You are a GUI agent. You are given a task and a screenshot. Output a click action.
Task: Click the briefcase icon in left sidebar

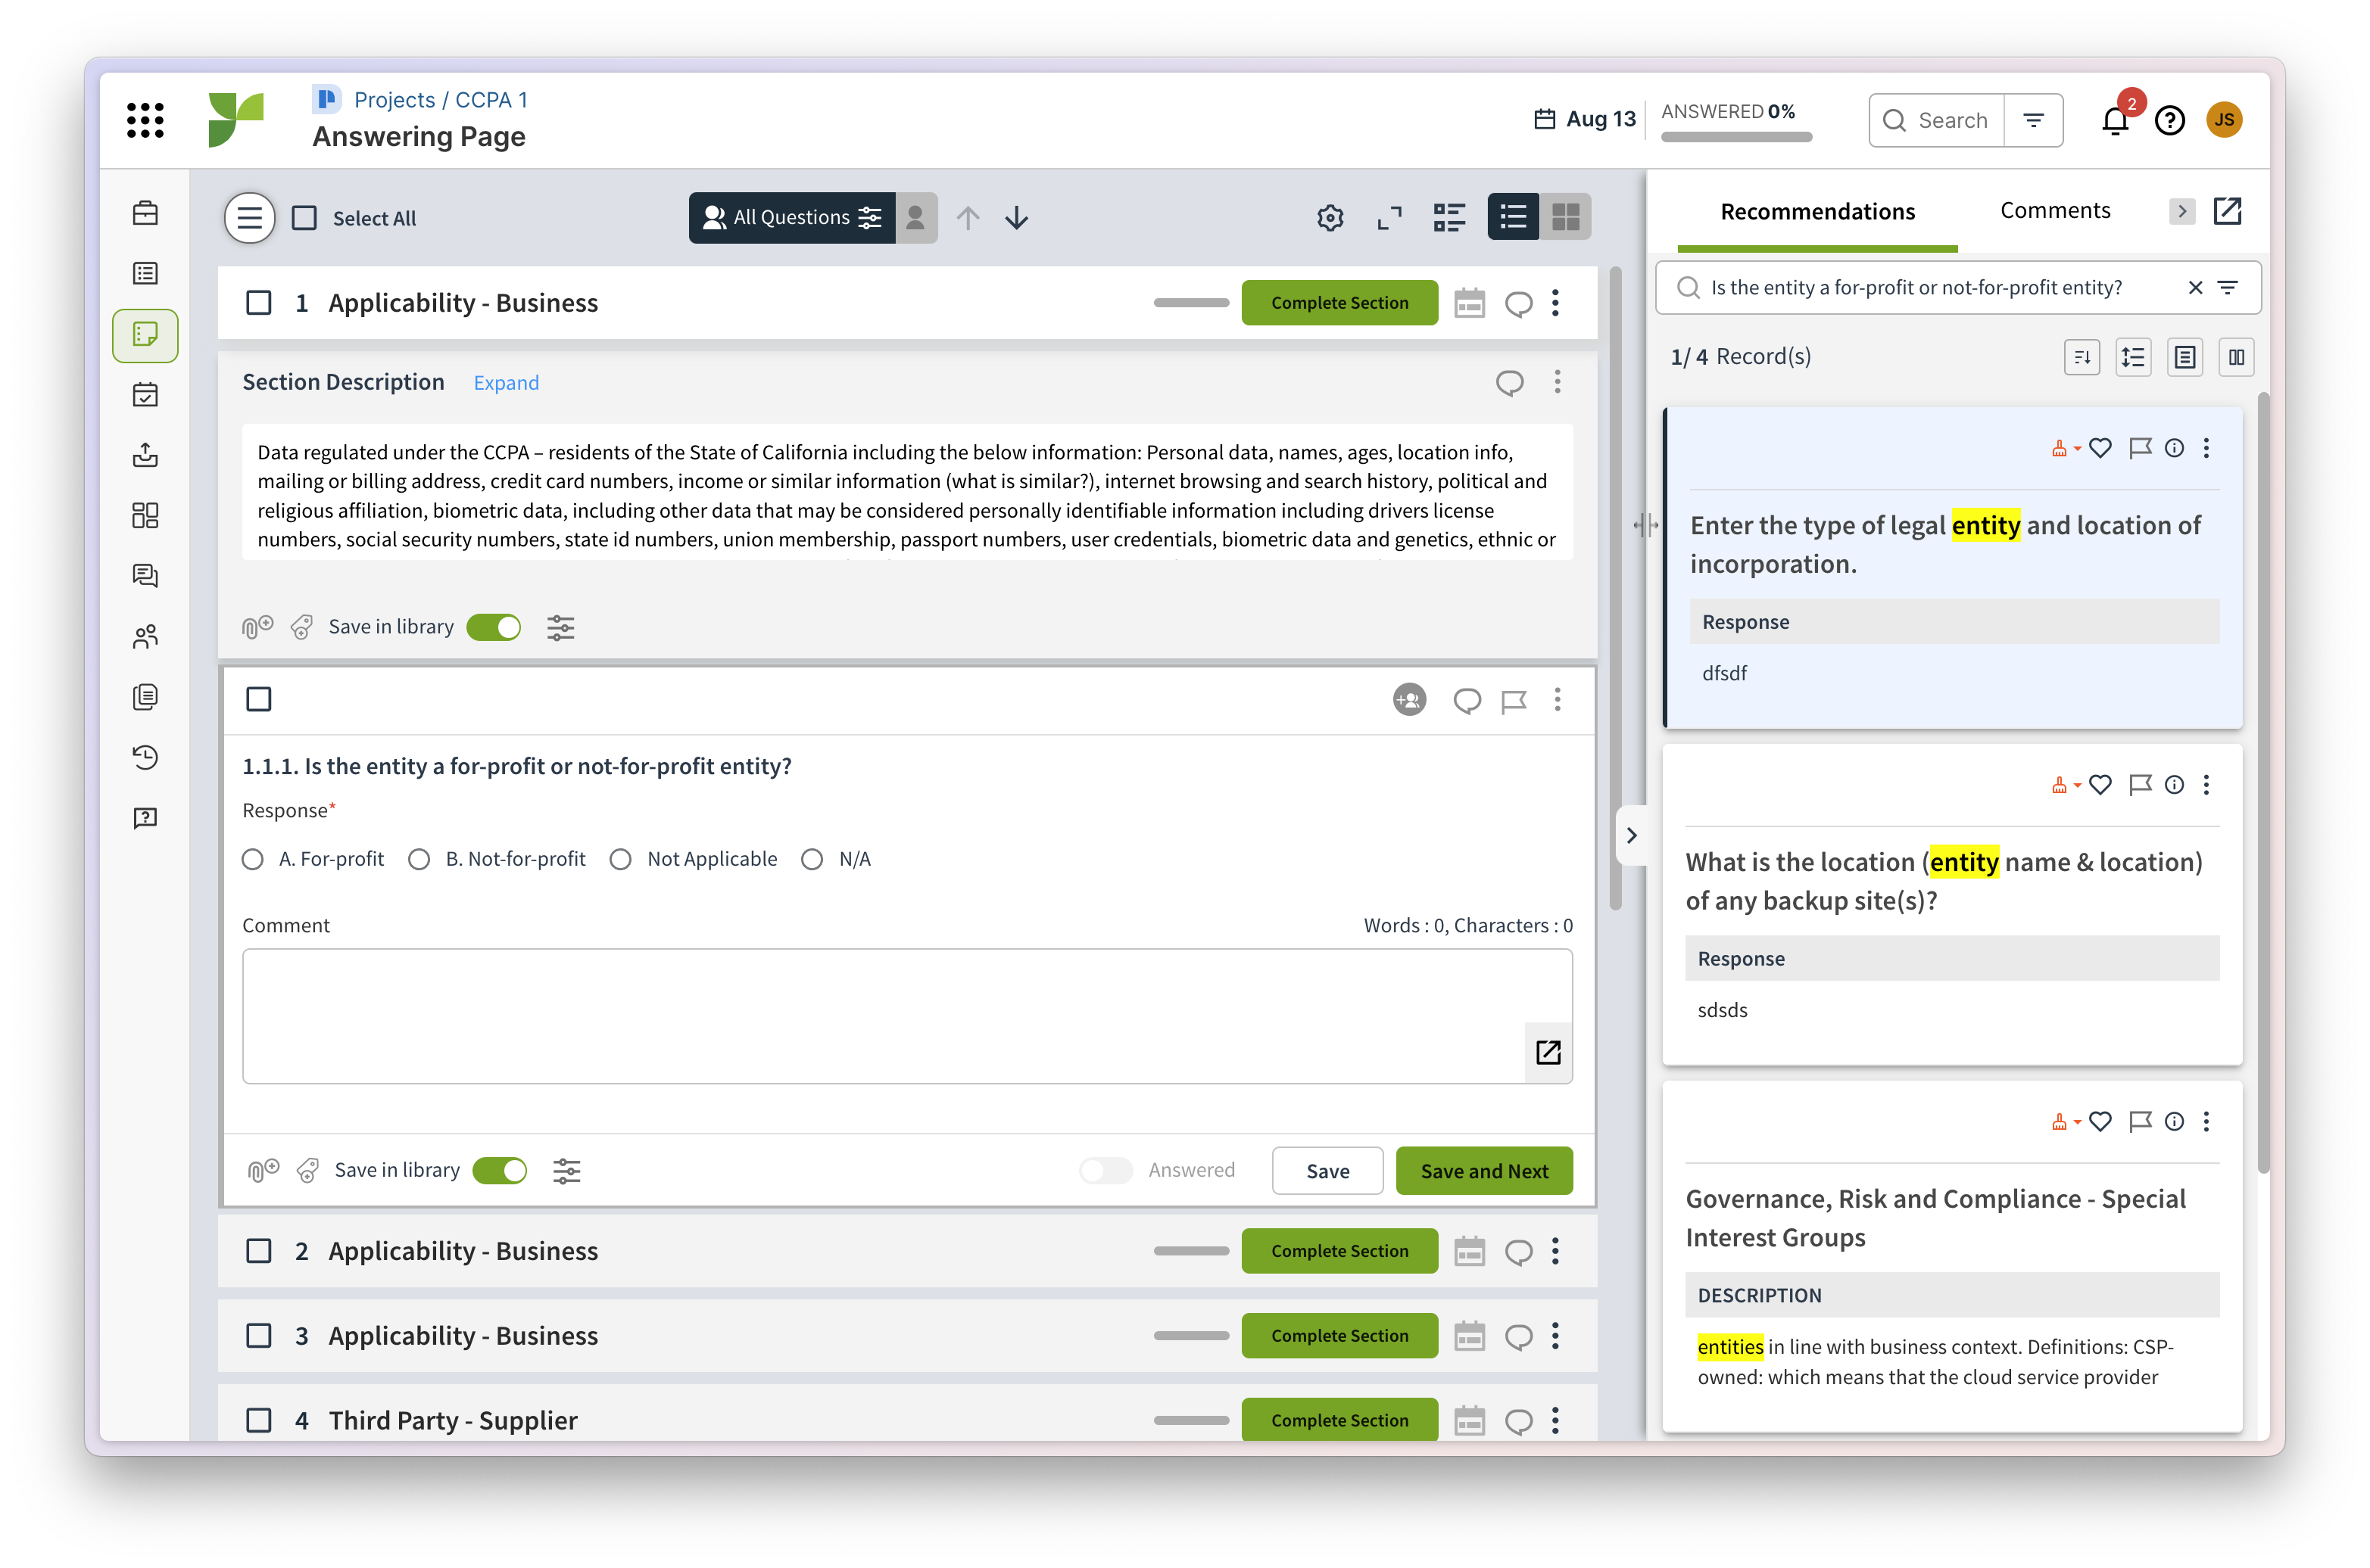tap(145, 213)
